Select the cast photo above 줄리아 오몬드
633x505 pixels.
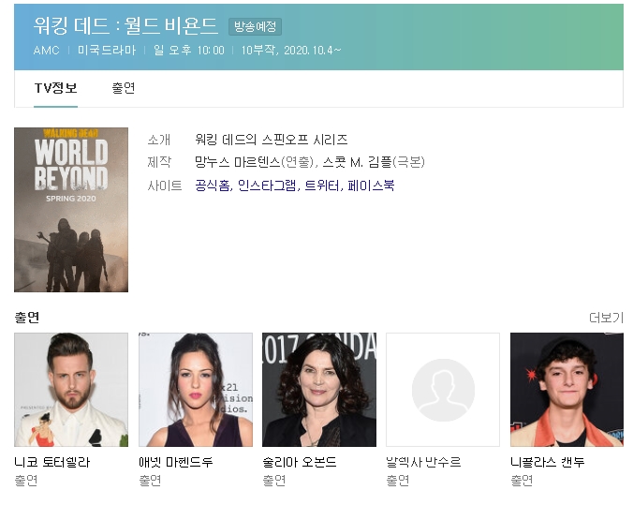pyautogui.click(x=319, y=389)
